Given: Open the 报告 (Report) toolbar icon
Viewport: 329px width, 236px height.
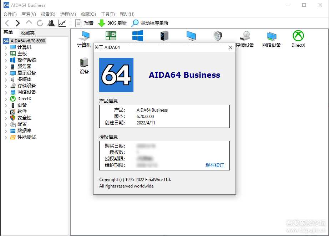Looking at the screenshot, I should click(85, 23).
